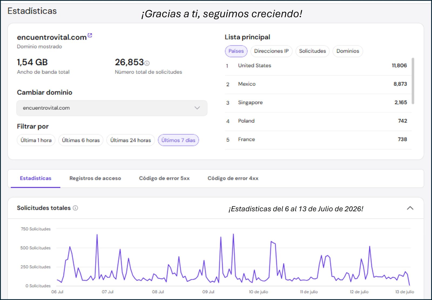Open the Código de error 4xx tab
Screen dimensions: 432x300
(x=233, y=178)
